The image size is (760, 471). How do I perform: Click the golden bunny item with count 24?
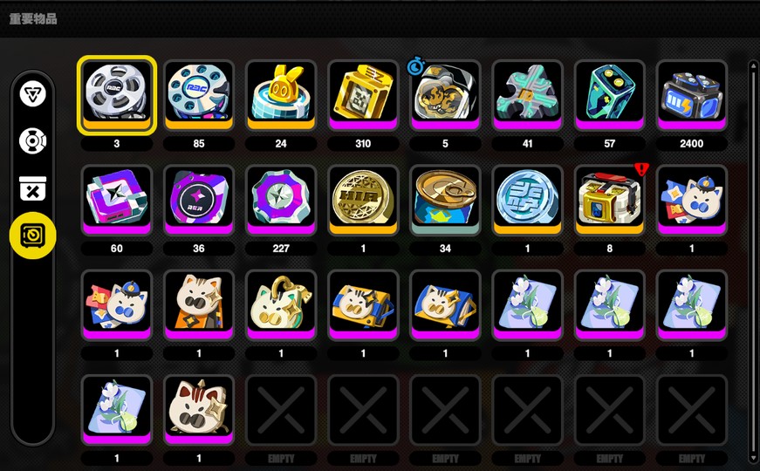tap(281, 95)
